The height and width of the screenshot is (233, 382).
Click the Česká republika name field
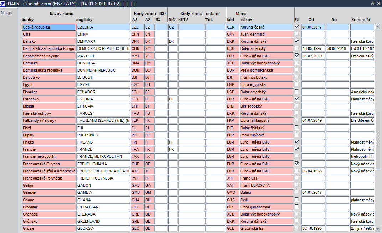pos(49,27)
